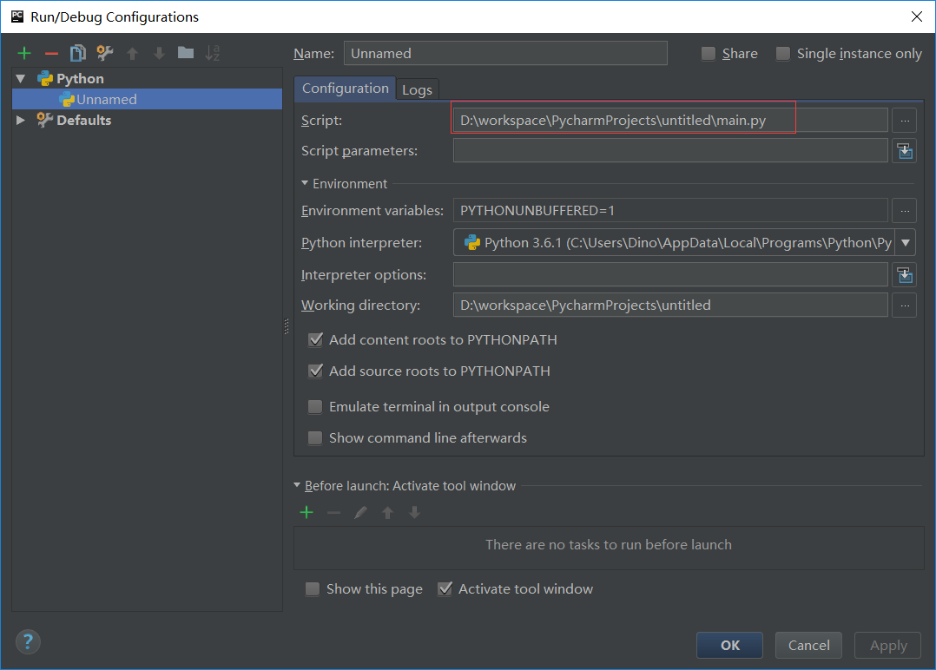Collapse the Environment section
Viewport: 936px width, 670px height.
tap(305, 184)
